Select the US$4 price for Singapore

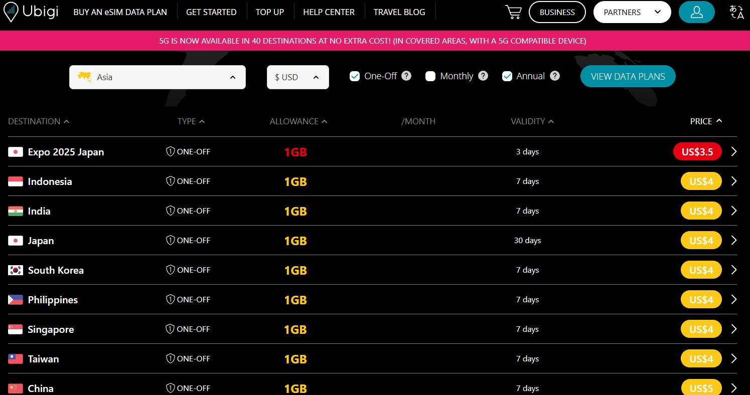(701, 329)
